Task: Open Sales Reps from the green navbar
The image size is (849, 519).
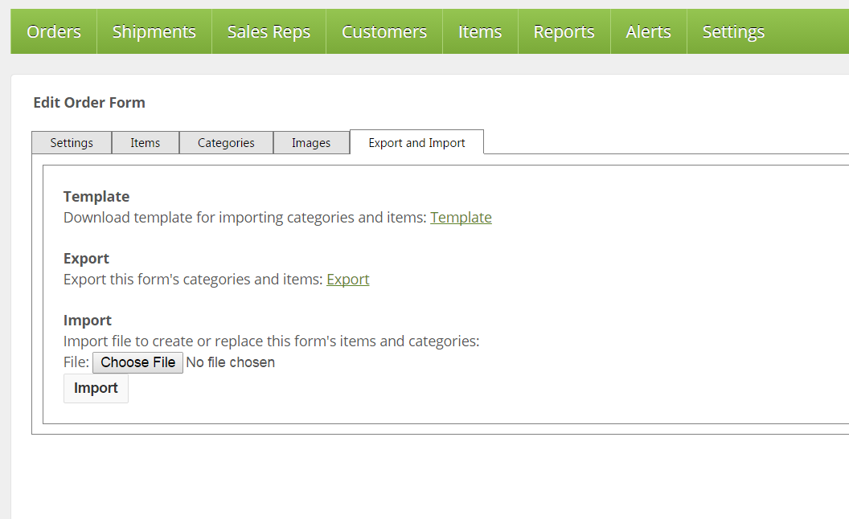Action: pos(269,32)
